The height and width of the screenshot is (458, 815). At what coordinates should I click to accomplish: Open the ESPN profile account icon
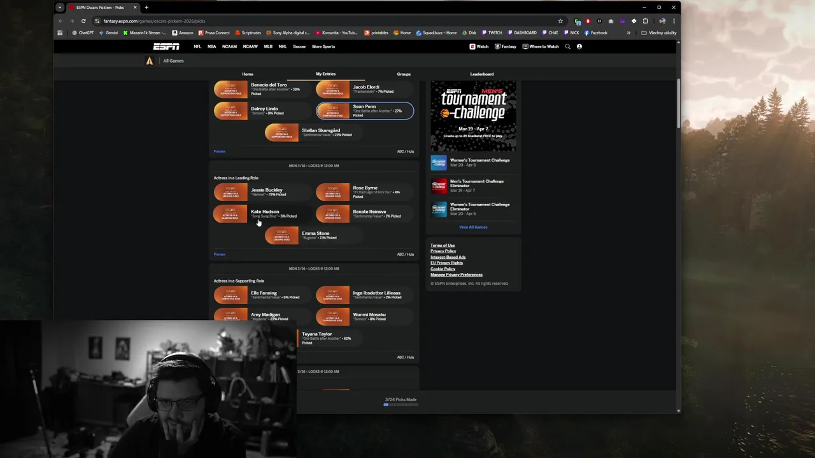pyautogui.click(x=579, y=46)
